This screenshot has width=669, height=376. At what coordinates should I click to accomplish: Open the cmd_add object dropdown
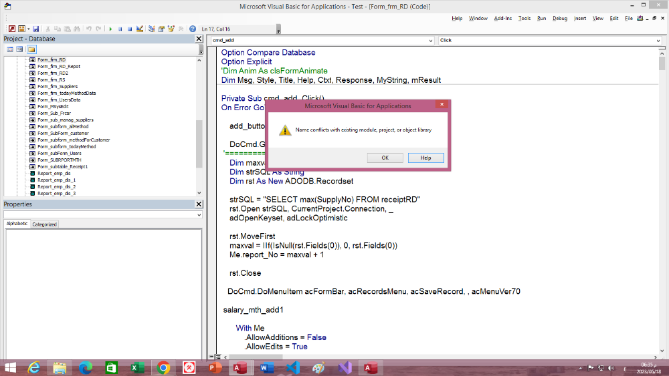430,41
